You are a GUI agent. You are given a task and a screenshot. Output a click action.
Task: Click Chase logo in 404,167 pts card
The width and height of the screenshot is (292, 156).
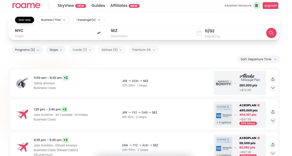tap(224, 107)
